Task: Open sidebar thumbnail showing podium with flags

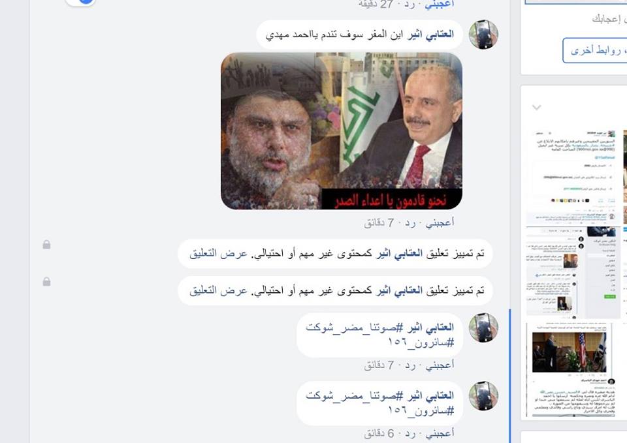Action: click(x=569, y=352)
